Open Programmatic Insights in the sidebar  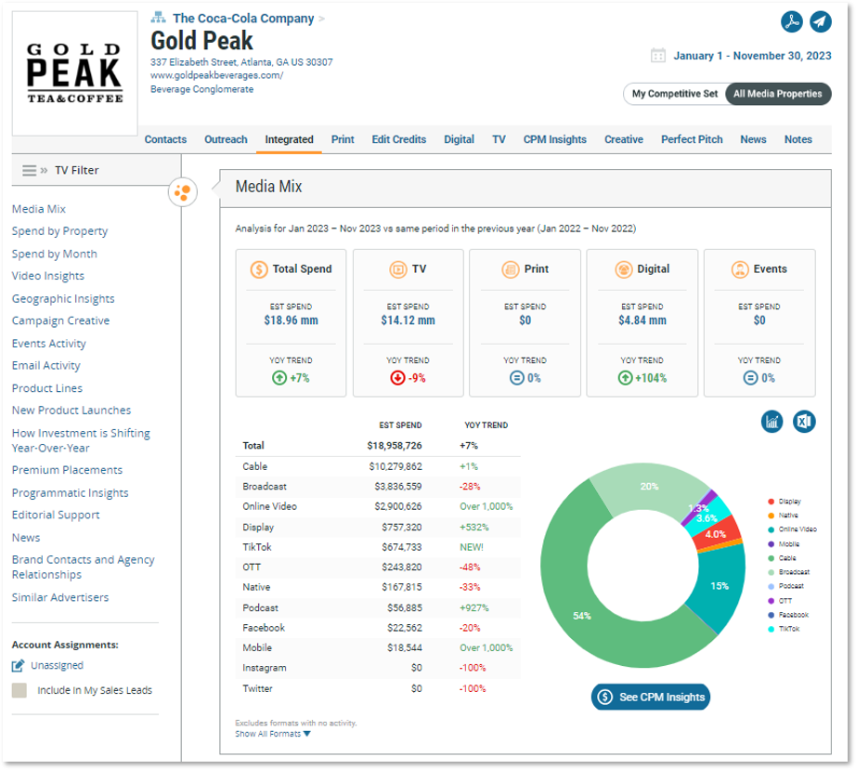[x=71, y=493]
